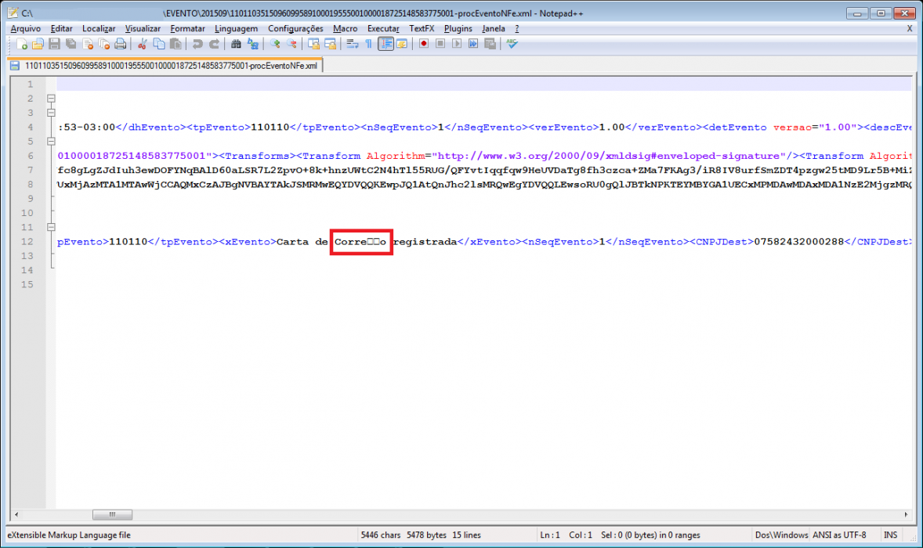Open the Replace toolbar icon

(x=252, y=44)
